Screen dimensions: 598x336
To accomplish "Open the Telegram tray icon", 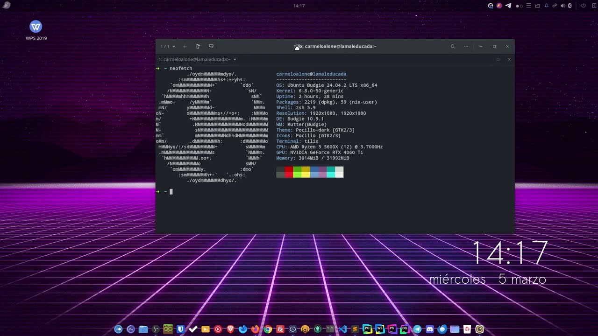I will tap(508, 6).
